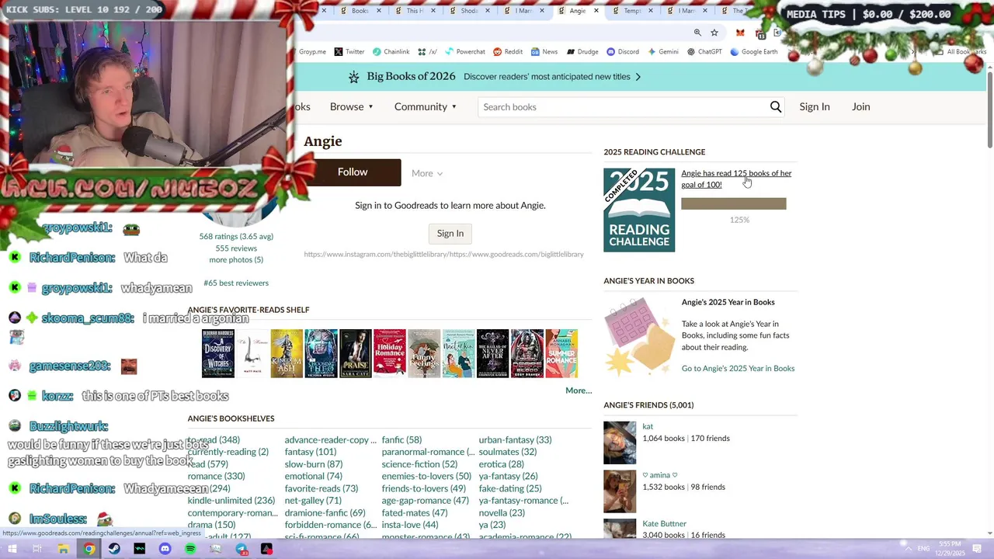This screenshot has width=994, height=559.
Task: Open File Explorer from the taskbar
Action: 63,549
